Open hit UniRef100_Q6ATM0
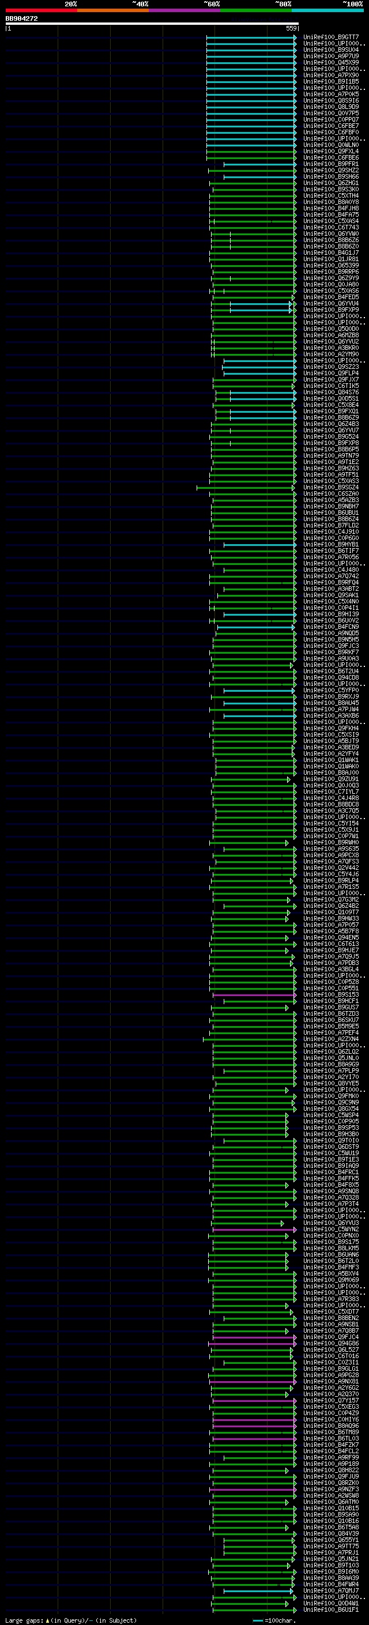This screenshot has height=1625, width=369. coord(330,1502)
